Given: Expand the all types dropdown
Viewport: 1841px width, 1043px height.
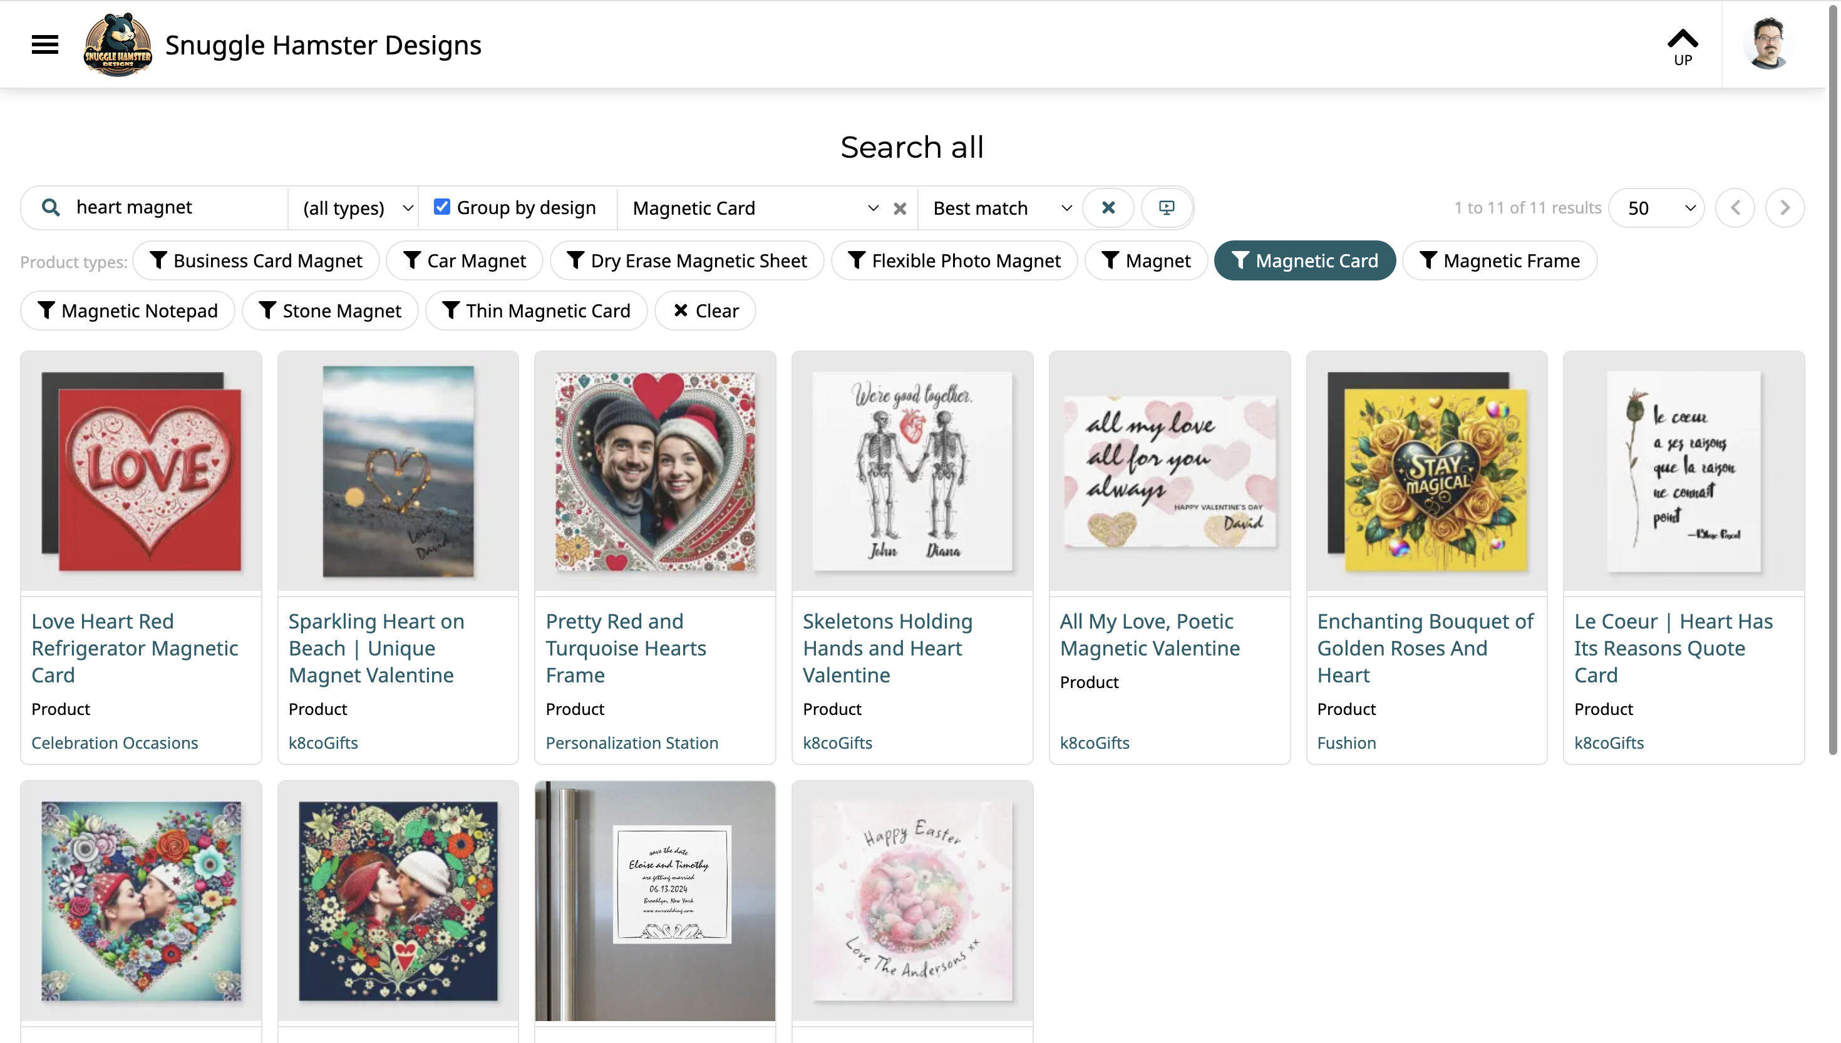Looking at the screenshot, I should click(358, 208).
